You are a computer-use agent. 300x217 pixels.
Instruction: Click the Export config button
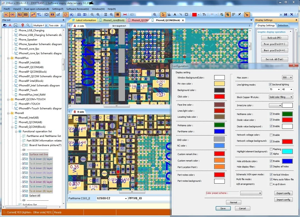click(x=283, y=193)
